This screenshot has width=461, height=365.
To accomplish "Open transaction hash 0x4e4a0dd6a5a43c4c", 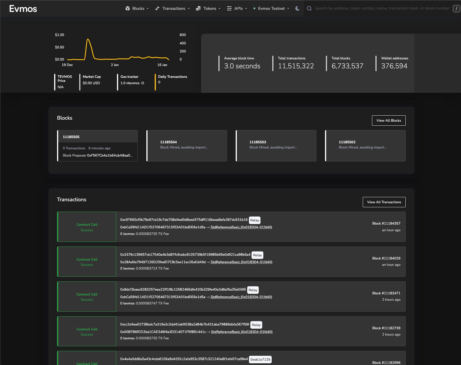I will point(184,359).
